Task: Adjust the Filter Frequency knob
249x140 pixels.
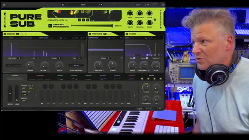Action: 144,65
